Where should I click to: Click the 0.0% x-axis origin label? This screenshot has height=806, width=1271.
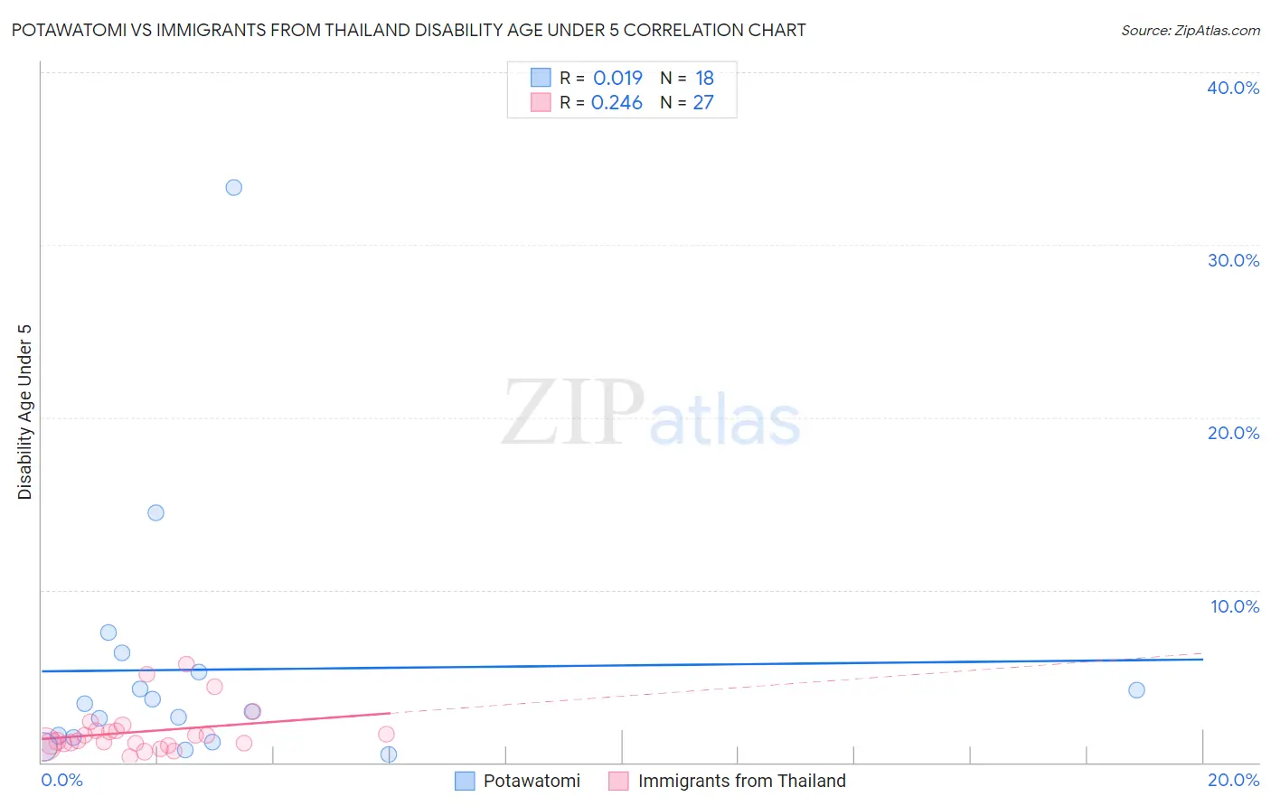click(x=62, y=780)
